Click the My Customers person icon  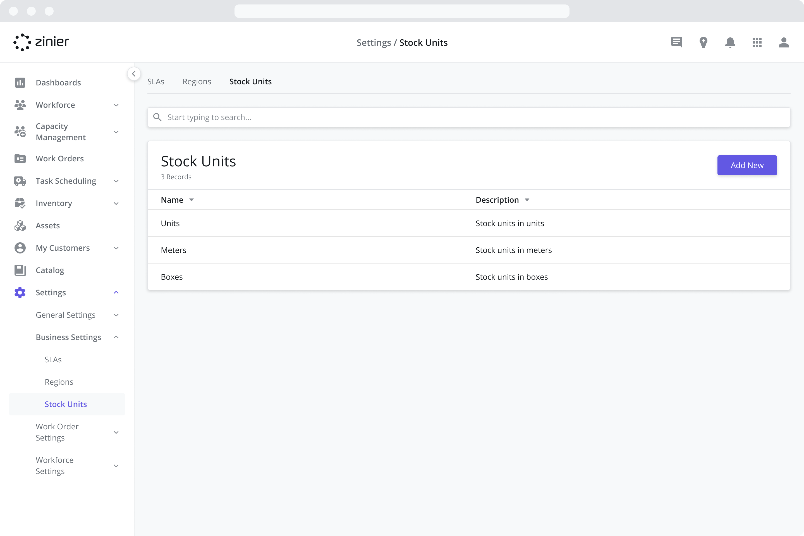(20, 248)
